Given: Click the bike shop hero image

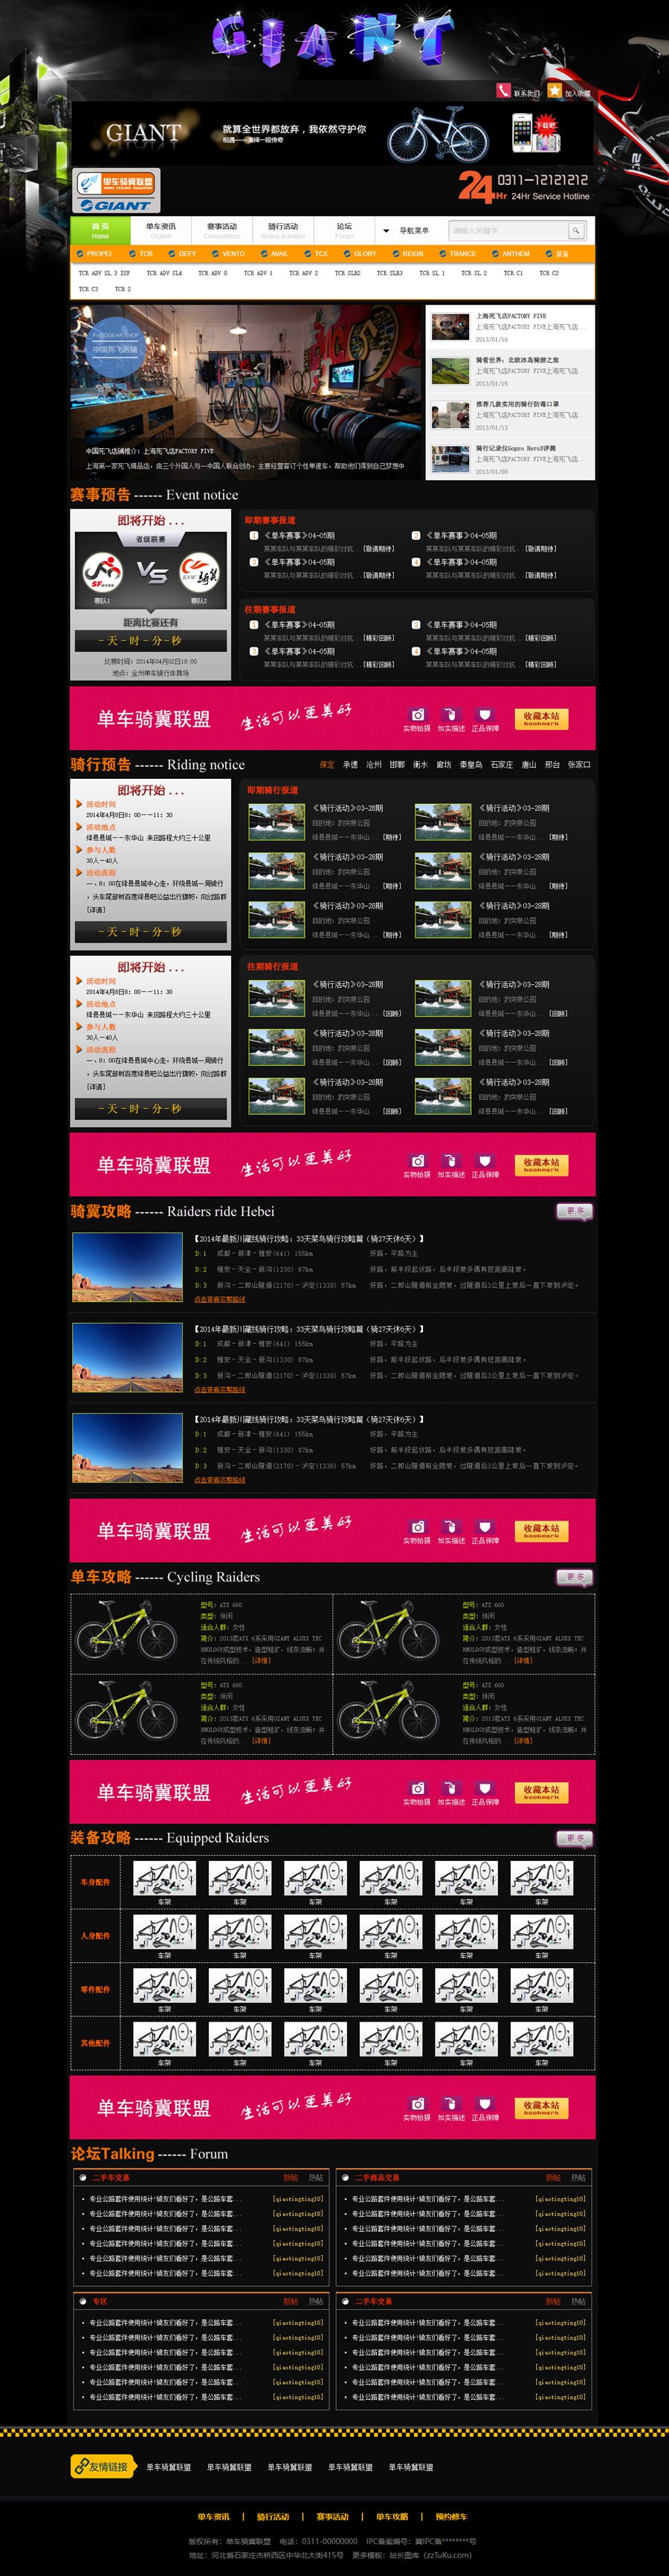Looking at the screenshot, I should point(246,392).
